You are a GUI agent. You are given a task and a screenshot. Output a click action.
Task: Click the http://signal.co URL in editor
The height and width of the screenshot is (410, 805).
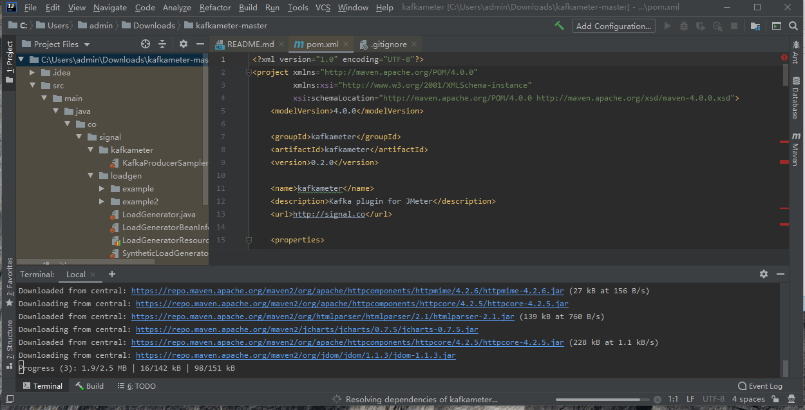pos(328,214)
